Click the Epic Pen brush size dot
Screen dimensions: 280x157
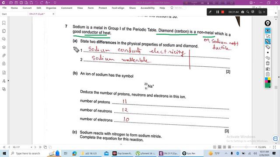click(x=267, y=52)
